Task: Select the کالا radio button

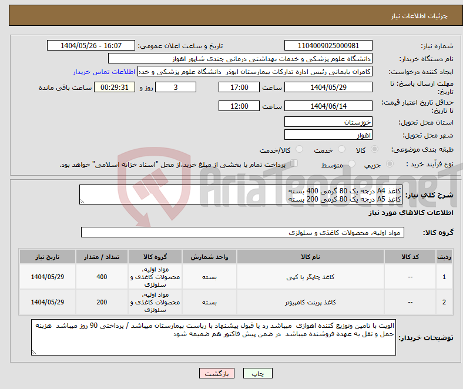Action: (374, 149)
